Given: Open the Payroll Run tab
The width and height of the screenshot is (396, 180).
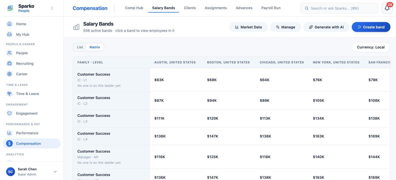Looking at the screenshot, I should (271, 8).
